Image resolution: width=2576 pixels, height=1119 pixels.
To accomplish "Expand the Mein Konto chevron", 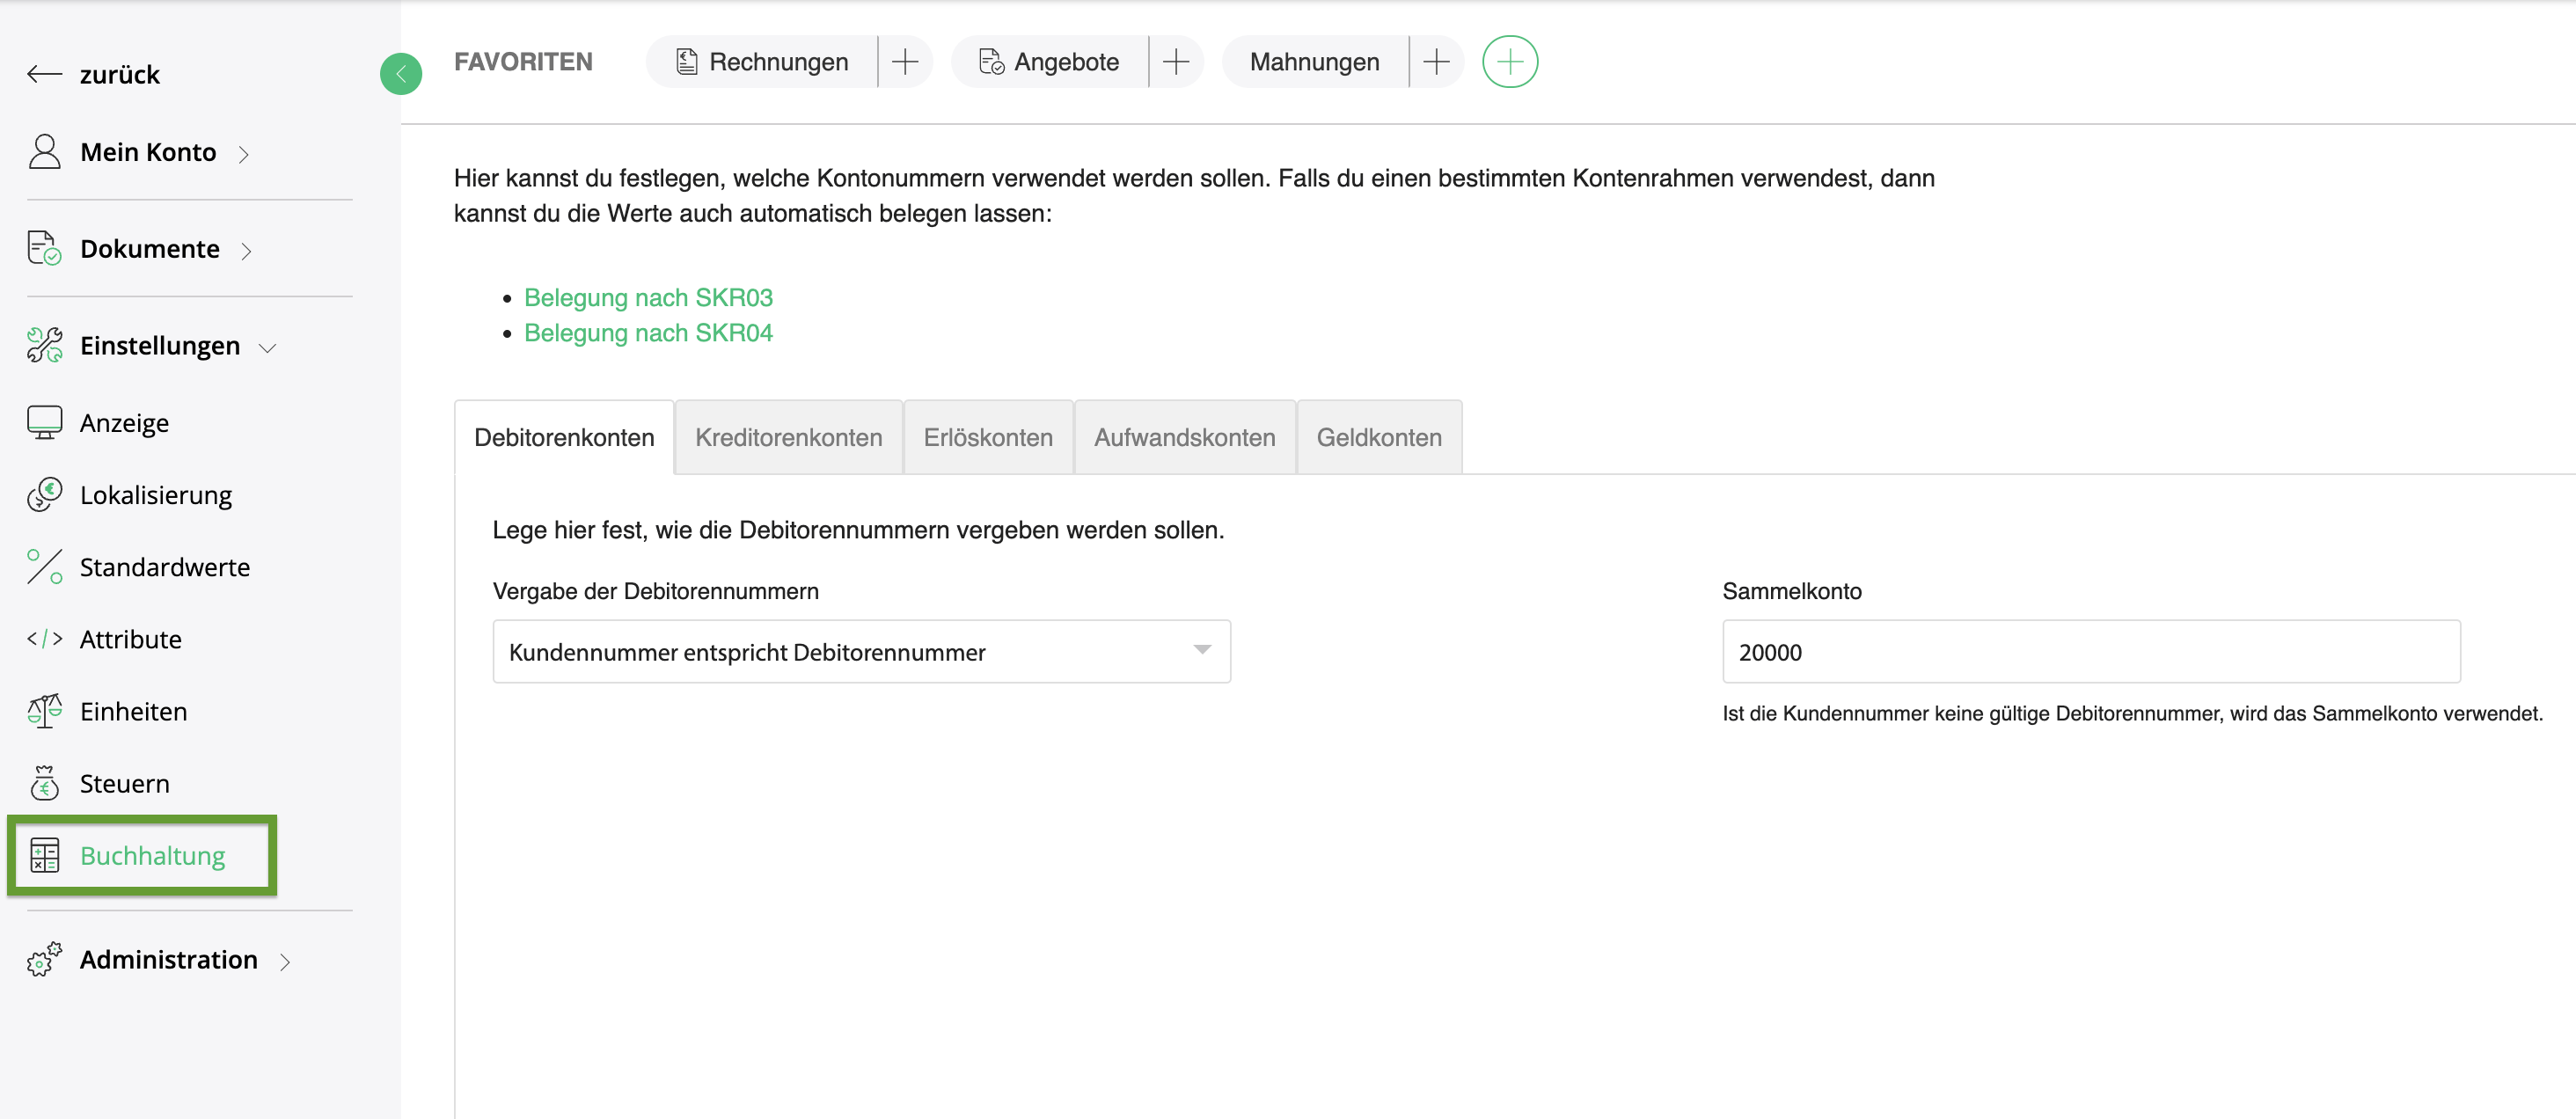I will coord(243,154).
